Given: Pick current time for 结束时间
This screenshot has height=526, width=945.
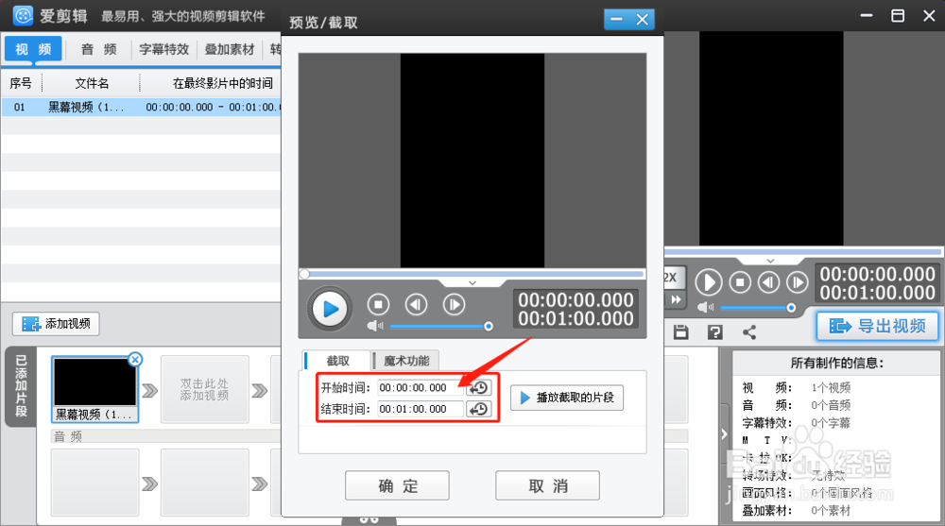Looking at the screenshot, I should click(479, 409).
